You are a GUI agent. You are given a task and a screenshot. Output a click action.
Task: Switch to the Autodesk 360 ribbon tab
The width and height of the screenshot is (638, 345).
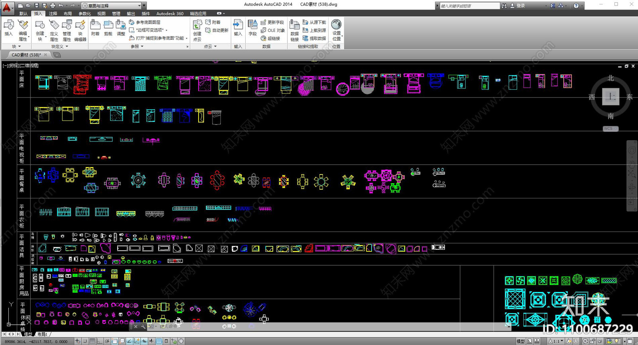(x=170, y=14)
